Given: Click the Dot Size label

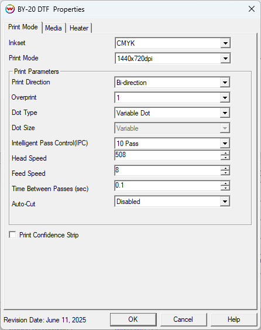Looking at the screenshot, I should (23, 128).
